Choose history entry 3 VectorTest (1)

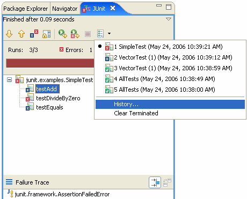[170, 68]
